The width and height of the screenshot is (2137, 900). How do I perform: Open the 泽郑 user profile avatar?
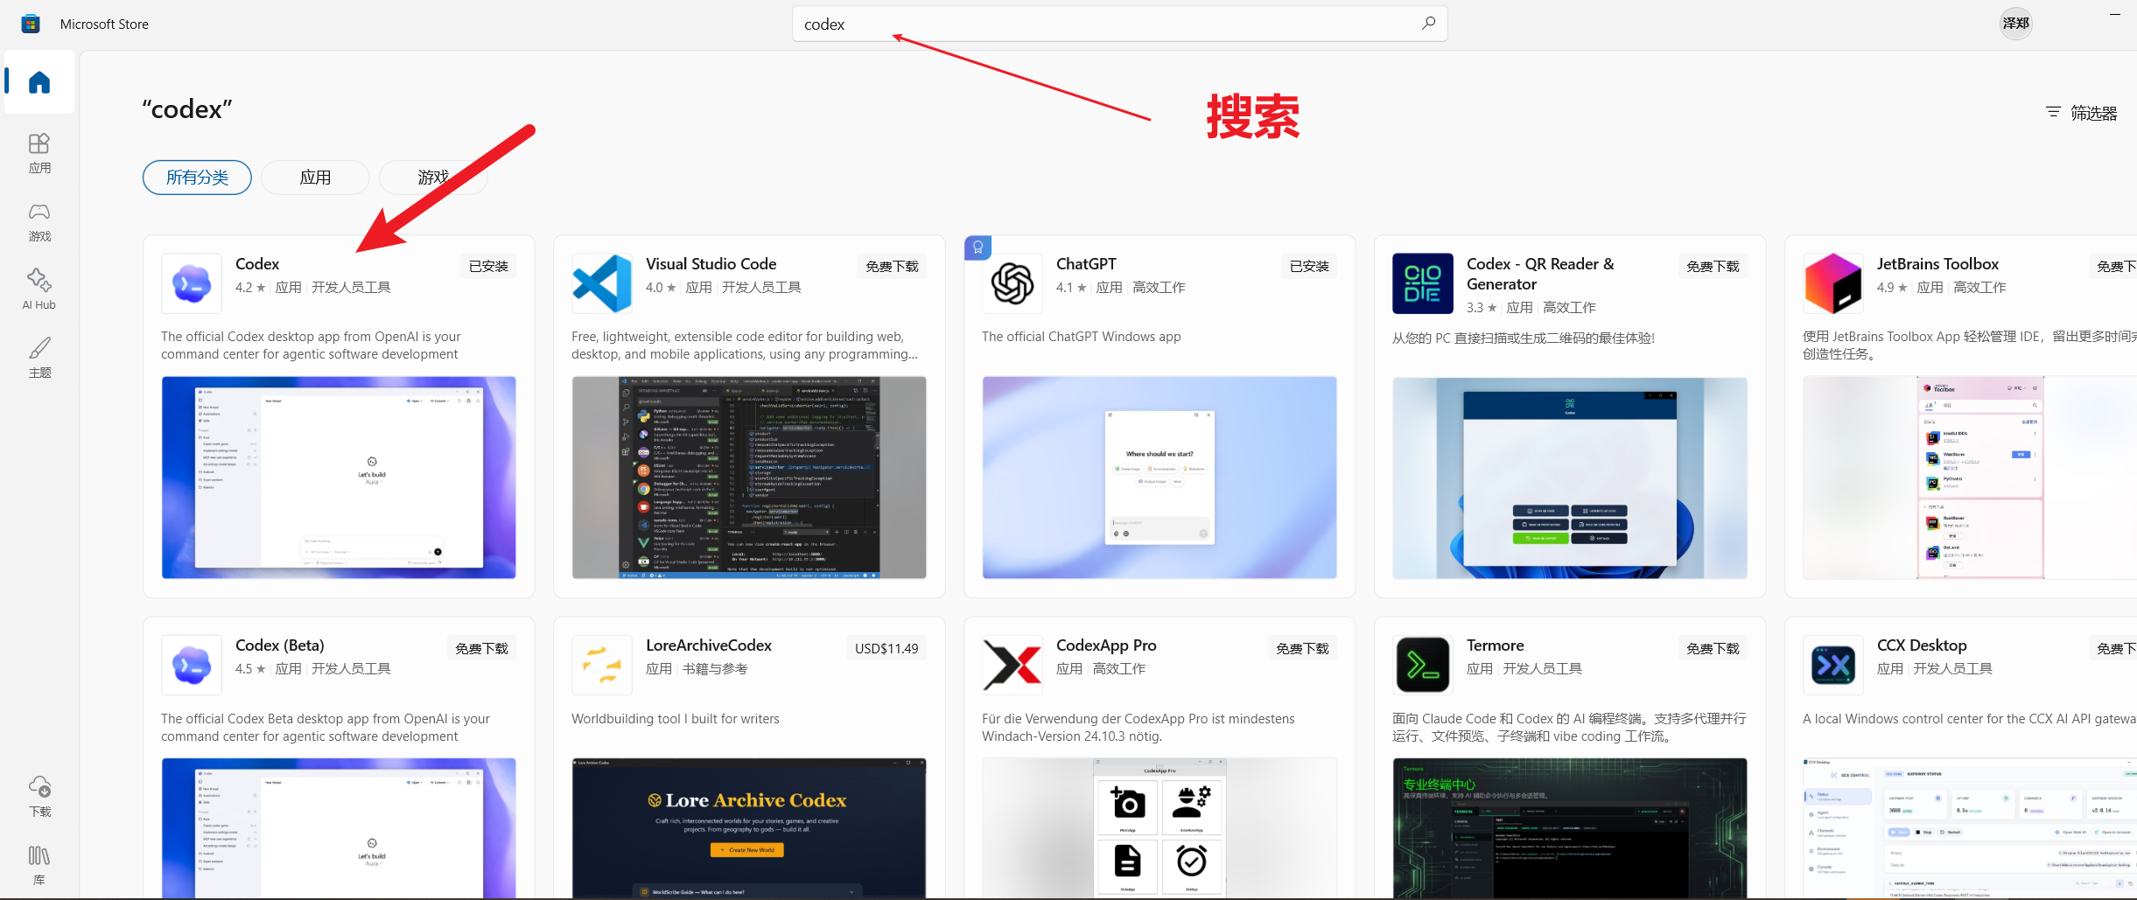point(2015,24)
